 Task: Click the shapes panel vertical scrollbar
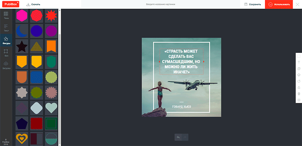click(60, 89)
